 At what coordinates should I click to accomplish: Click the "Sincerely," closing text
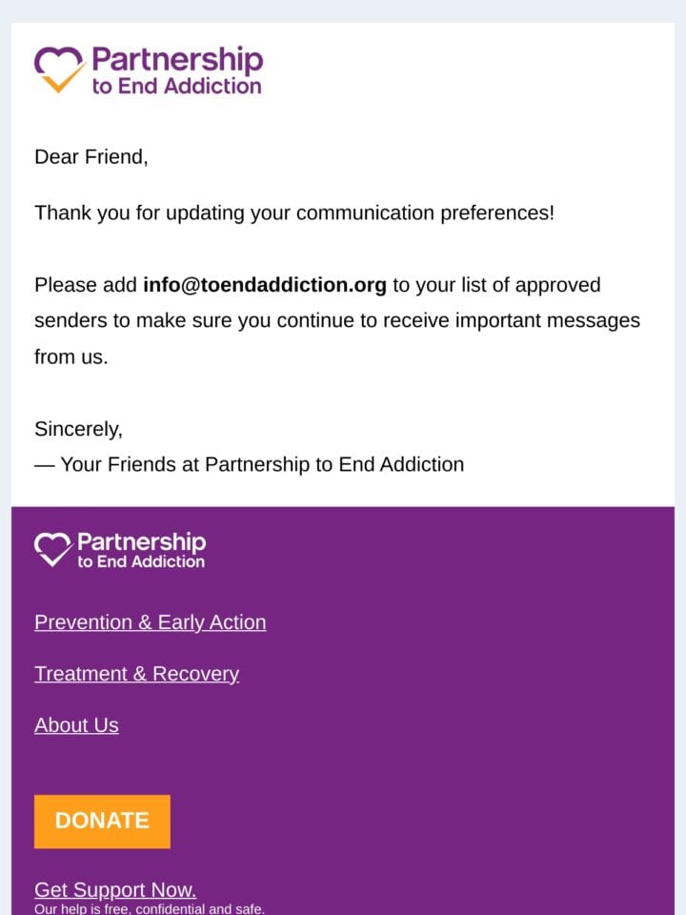click(78, 429)
